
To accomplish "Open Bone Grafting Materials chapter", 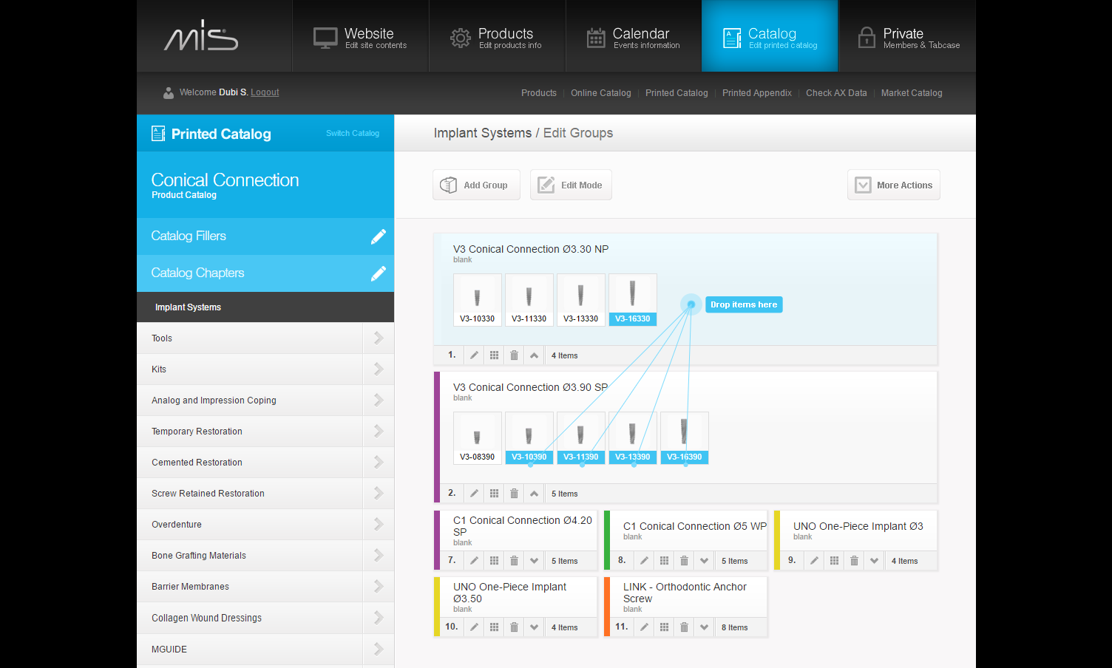I will tap(265, 556).
